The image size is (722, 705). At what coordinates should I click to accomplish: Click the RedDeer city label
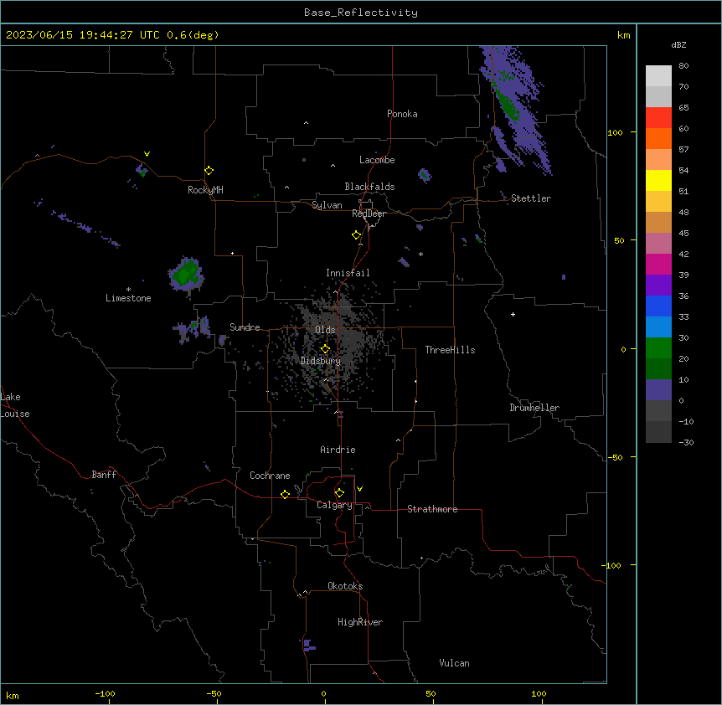coord(369,214)
